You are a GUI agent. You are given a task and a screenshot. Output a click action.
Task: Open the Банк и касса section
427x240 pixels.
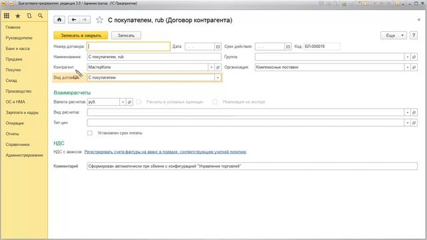pos(18,49)
